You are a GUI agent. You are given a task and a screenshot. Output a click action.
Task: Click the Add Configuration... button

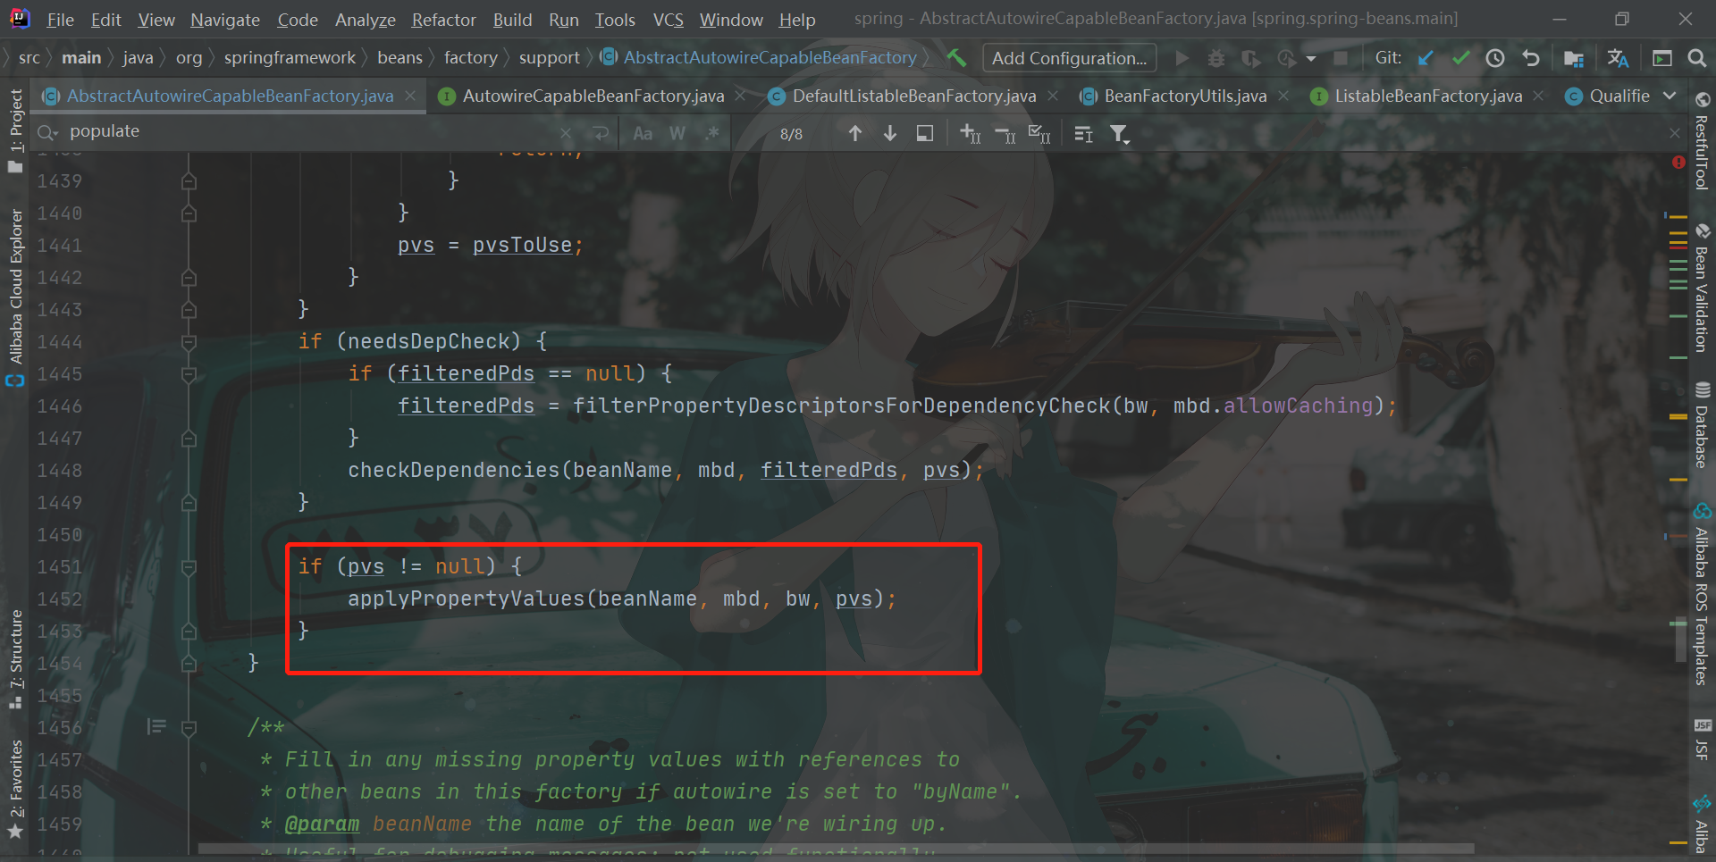click(x=1069, y=58)
